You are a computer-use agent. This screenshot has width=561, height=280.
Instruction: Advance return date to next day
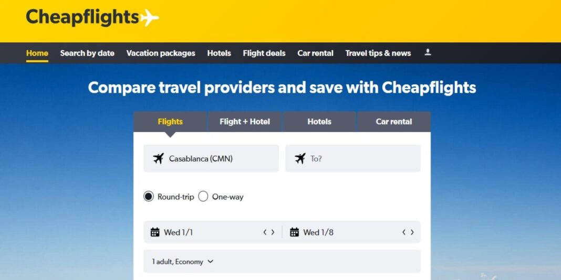tap(412, 232)
